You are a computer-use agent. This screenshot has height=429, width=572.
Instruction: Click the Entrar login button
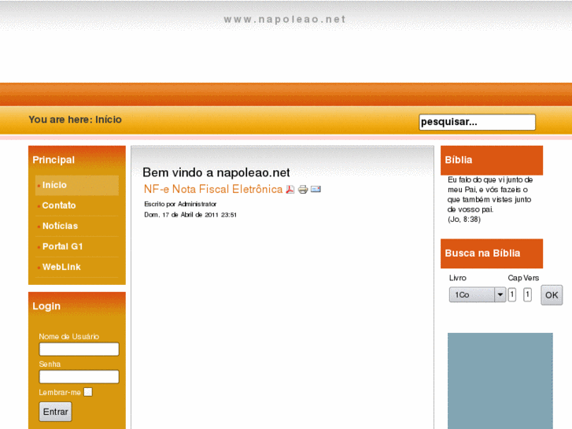click(x=55, y=412)
